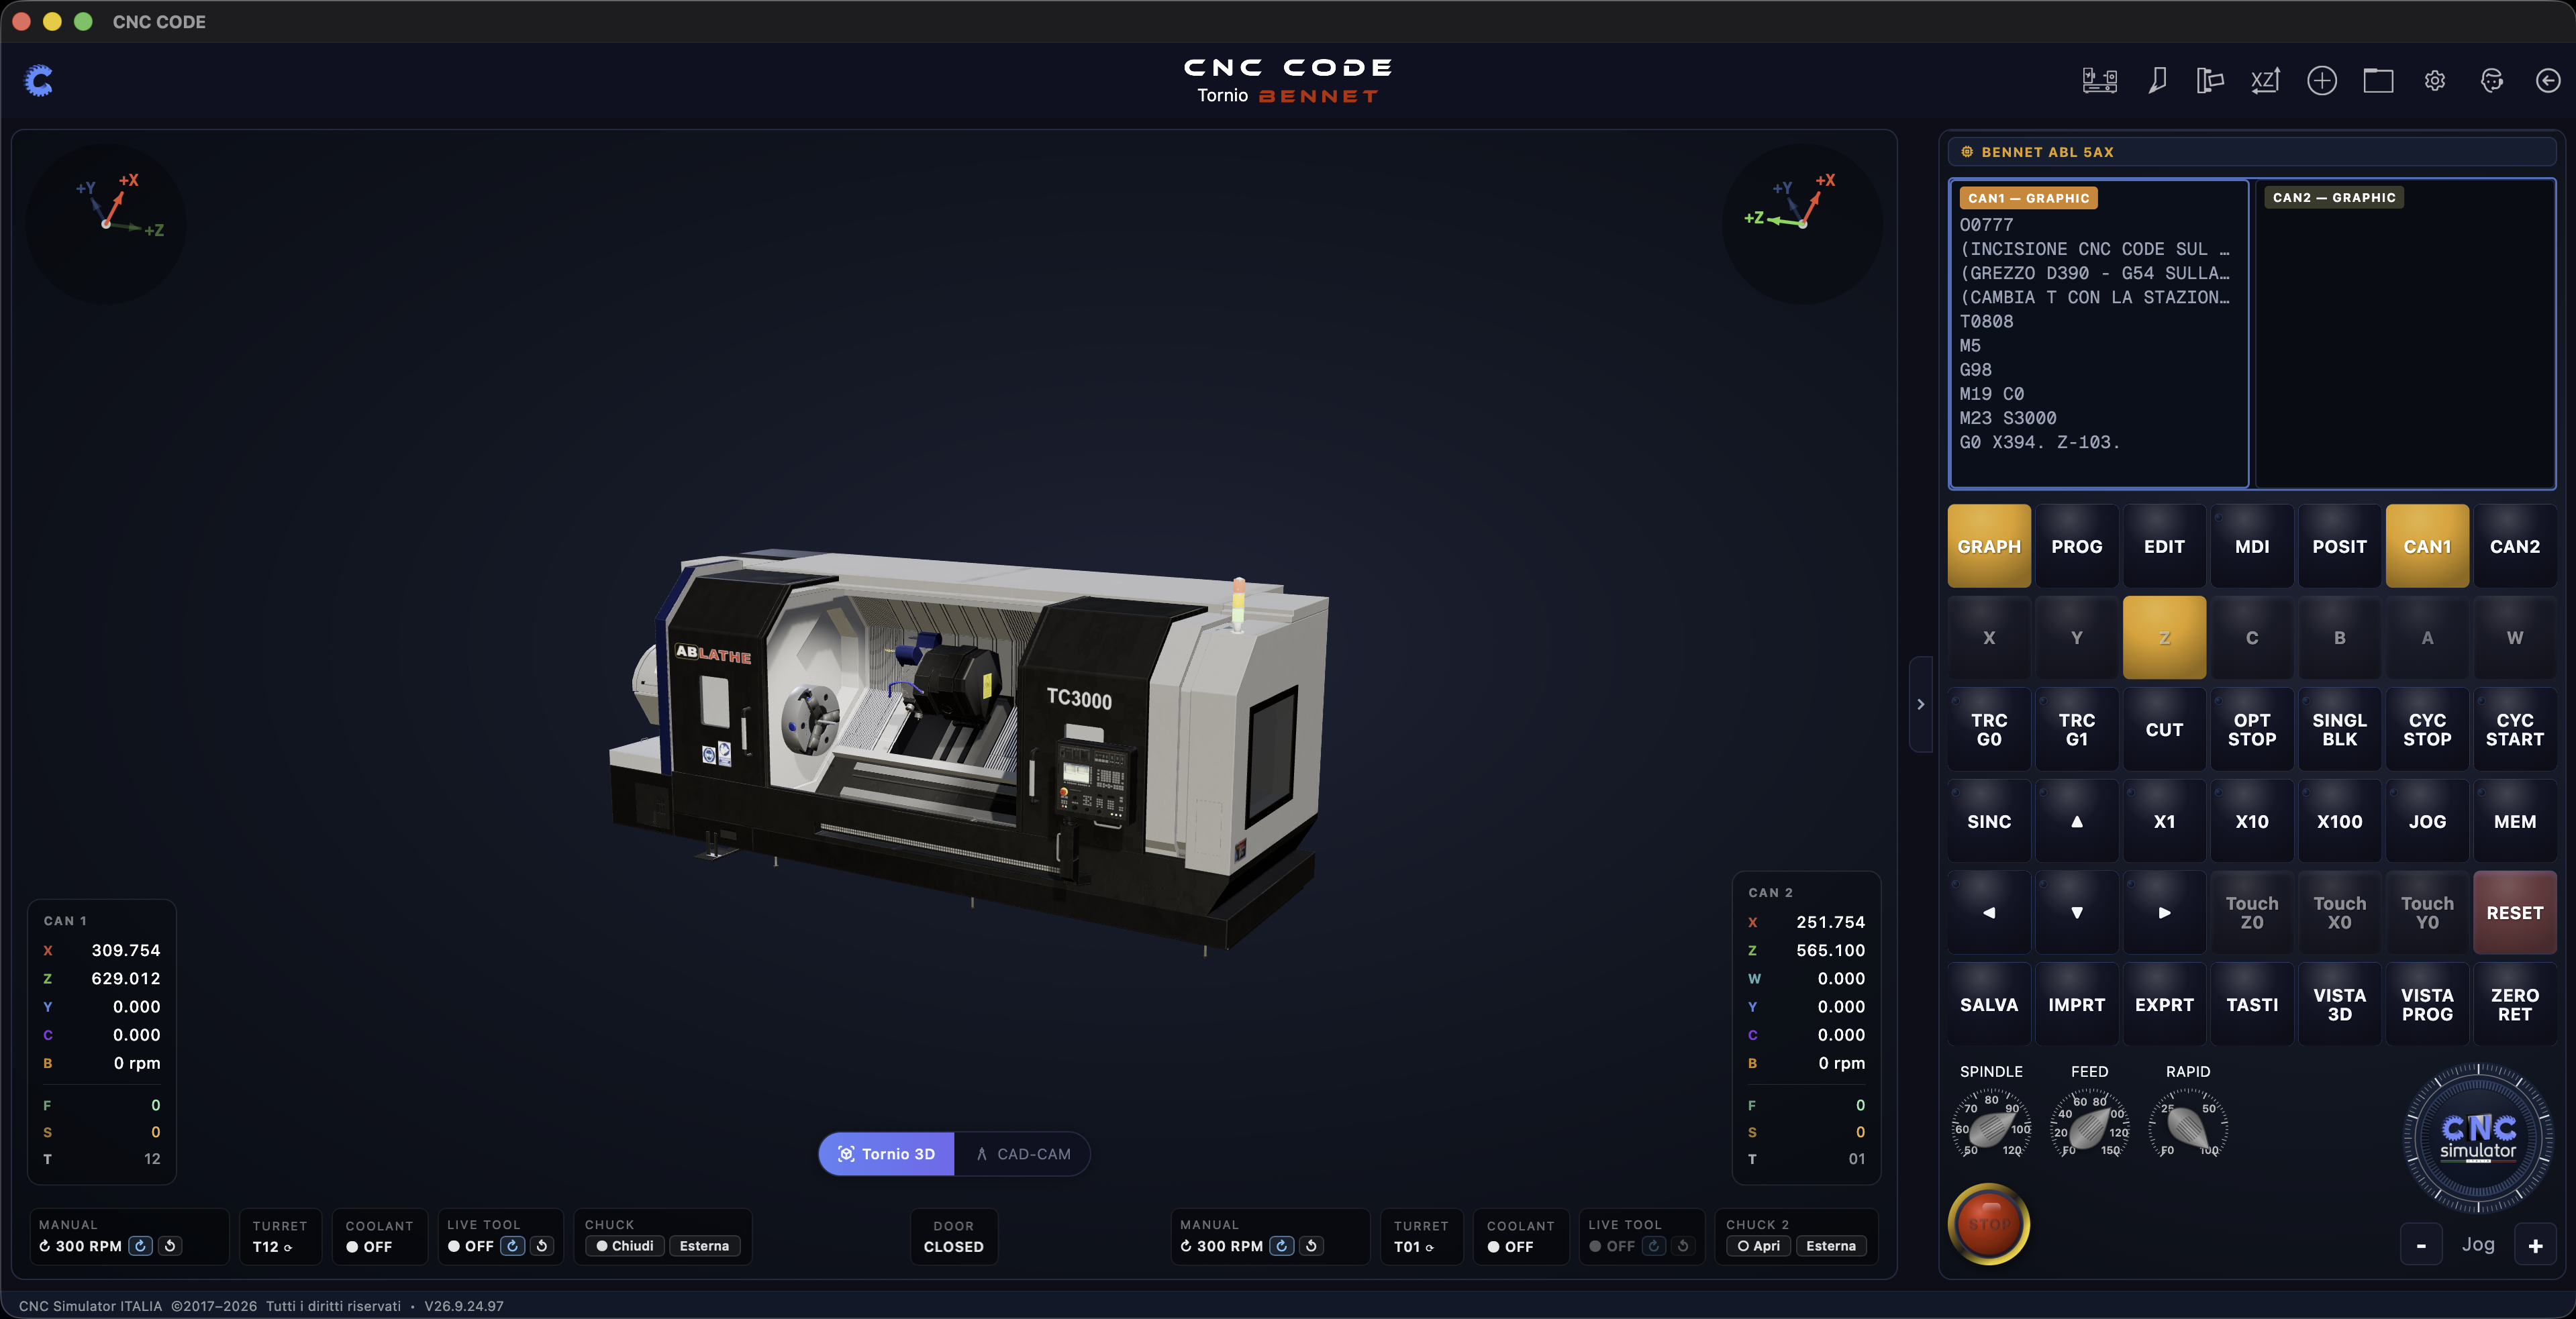The height and width of the screenshot is (1319, 2576).
Task: Enable the OPT STOP option
Action: pos(2252,729)
